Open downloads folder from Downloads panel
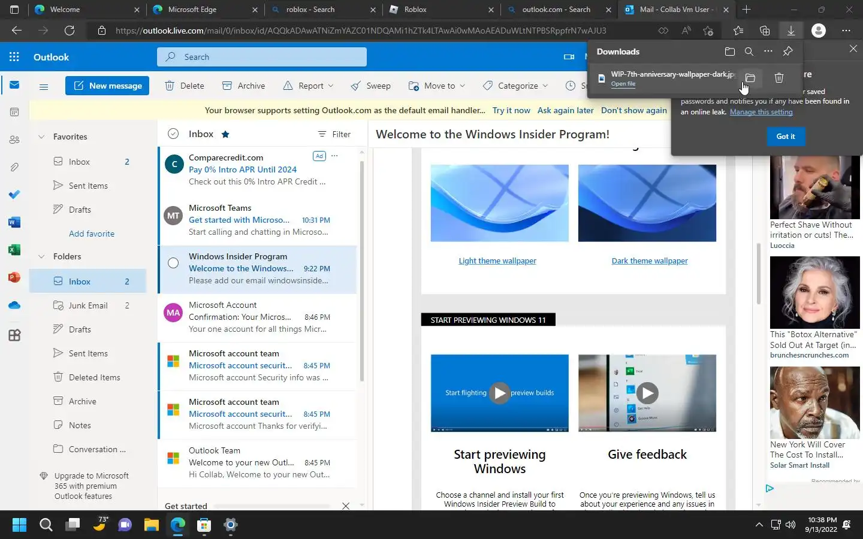The width and height of the screenshot is (863, 539). (x=729, y=52)
